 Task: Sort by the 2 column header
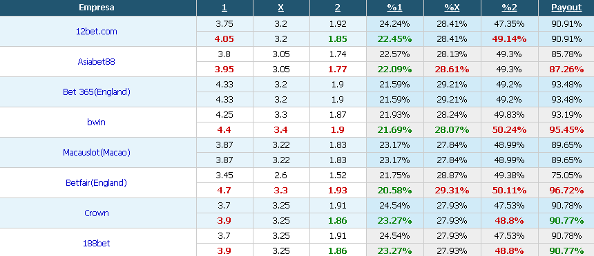point(338,8)
